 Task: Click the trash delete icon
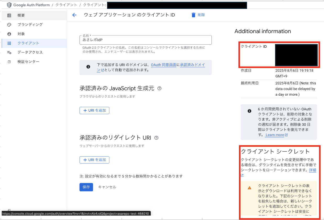(193, 15)
